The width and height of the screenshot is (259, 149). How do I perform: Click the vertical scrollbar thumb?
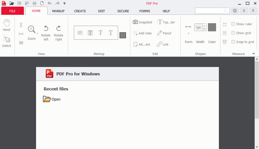pyautogui.click(x=257, y=90)
